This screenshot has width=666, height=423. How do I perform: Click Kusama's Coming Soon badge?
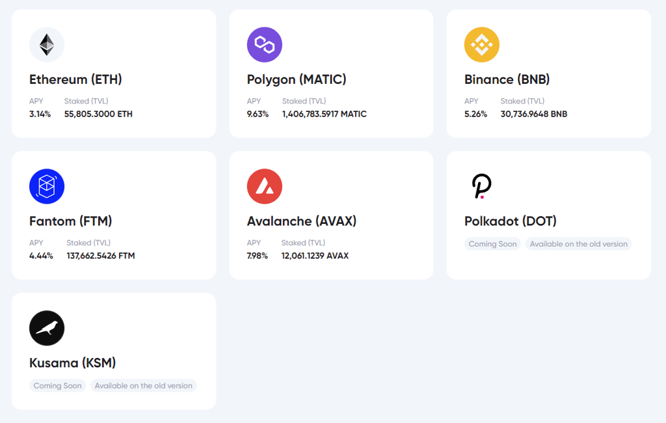pos(57,386)
